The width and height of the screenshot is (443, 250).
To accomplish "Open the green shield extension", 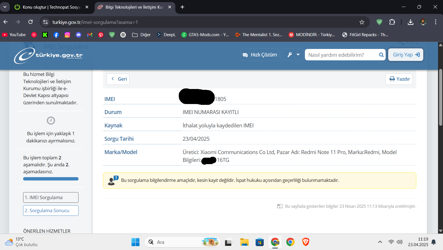I will (379, 22).
